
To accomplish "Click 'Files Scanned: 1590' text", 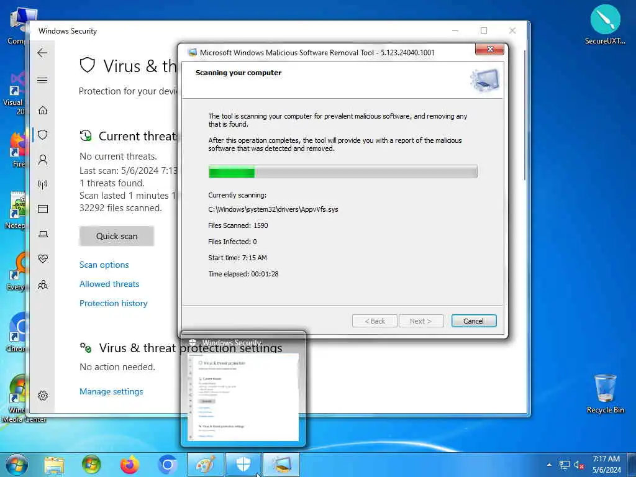I will 238,225.
